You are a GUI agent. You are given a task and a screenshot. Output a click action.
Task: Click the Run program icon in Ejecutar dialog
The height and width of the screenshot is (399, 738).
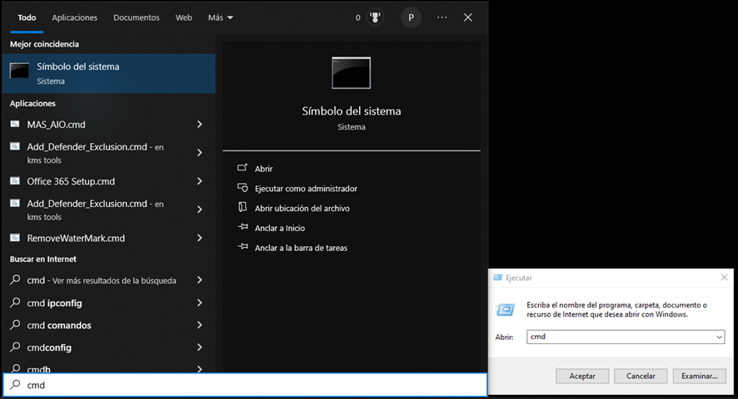[505, 309]
